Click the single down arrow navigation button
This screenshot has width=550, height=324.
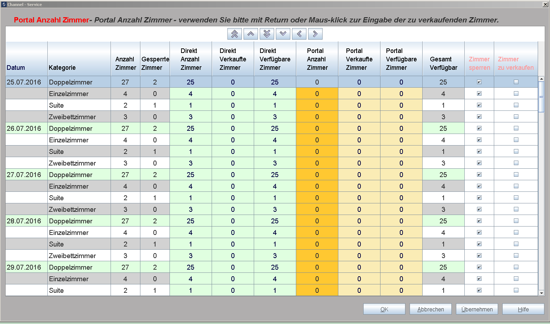coord(283,34)
